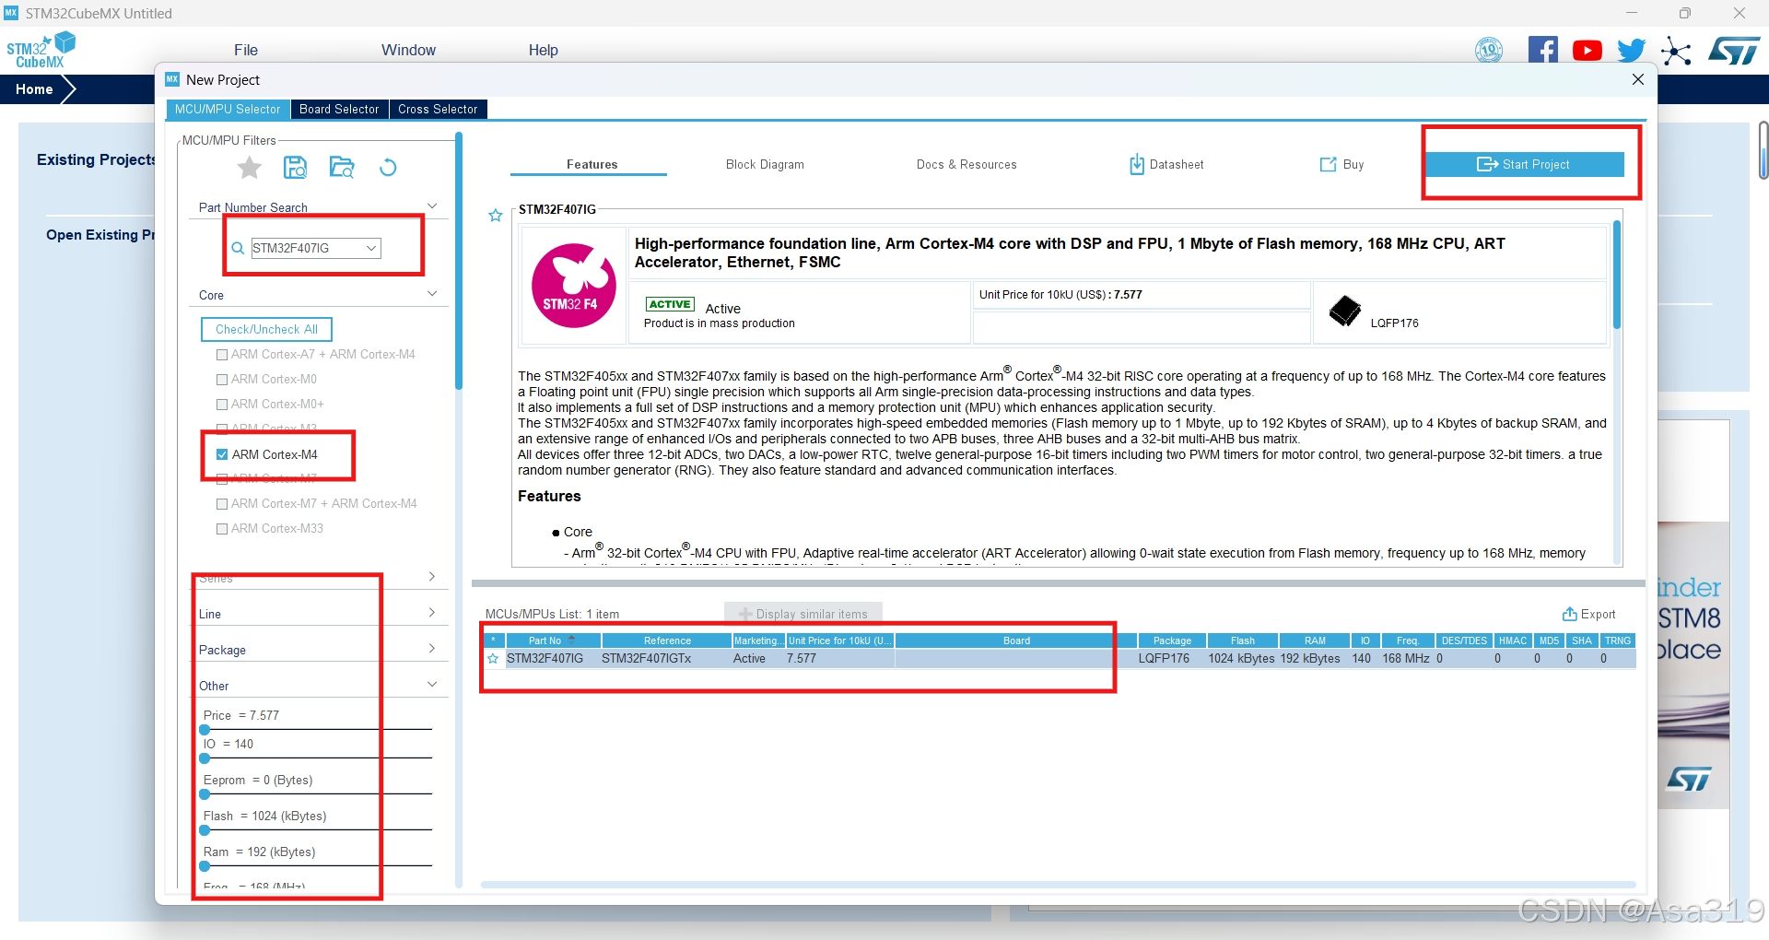The height and width of the screenshot is (940, 1769).
Task: Click the Export list icon
Action: click(x=1569, y=614)
